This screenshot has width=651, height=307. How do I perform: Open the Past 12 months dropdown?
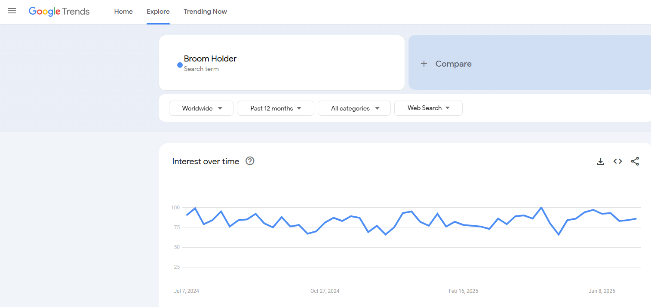tap(276, 108)
